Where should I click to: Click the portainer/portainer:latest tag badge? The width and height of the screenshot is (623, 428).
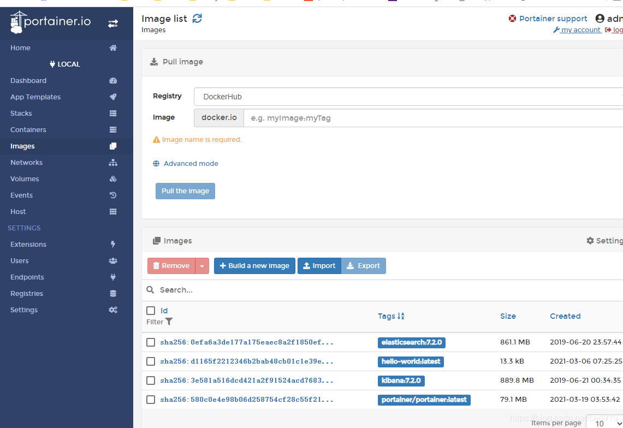[424, 400]
